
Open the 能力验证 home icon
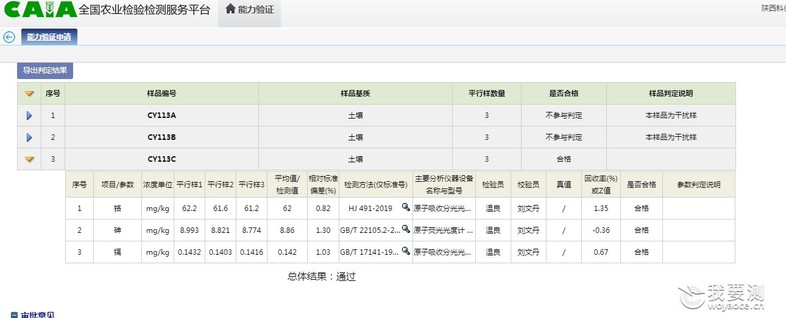pyautogui.click(x=230, y=9)
